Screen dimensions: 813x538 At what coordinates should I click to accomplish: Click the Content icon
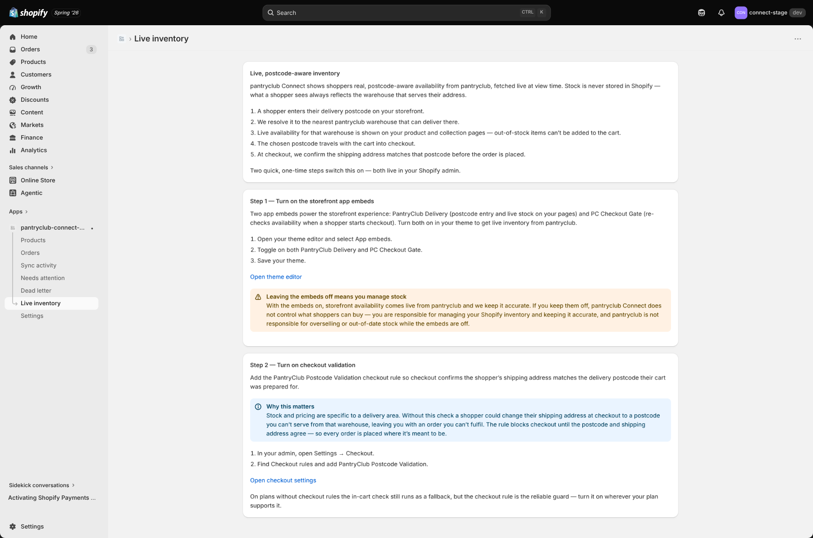(13, 113)
